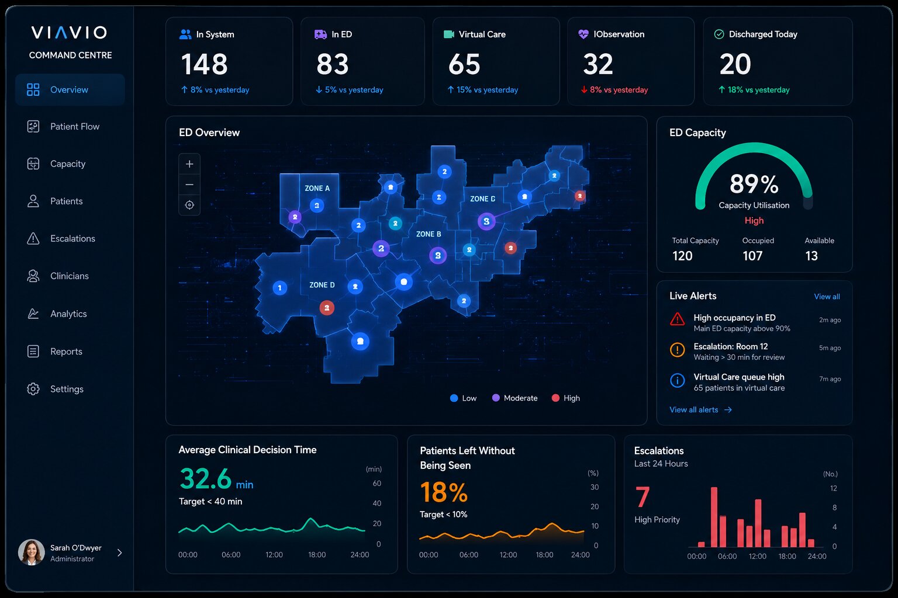Screen dimensions: 898x598
Task: Click the High legend red dot
Action: pyautogui.click(x=555, y=398)
